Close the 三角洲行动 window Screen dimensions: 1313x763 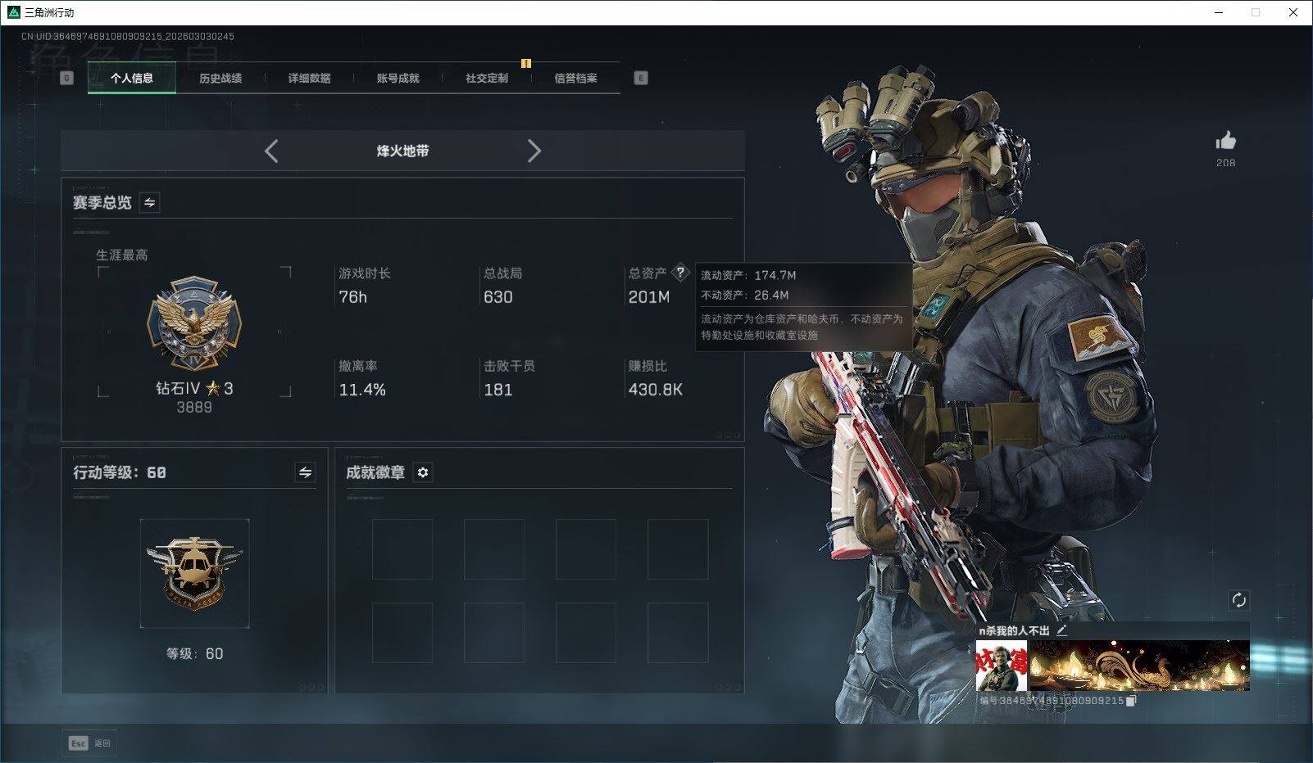pos(1293,12)
